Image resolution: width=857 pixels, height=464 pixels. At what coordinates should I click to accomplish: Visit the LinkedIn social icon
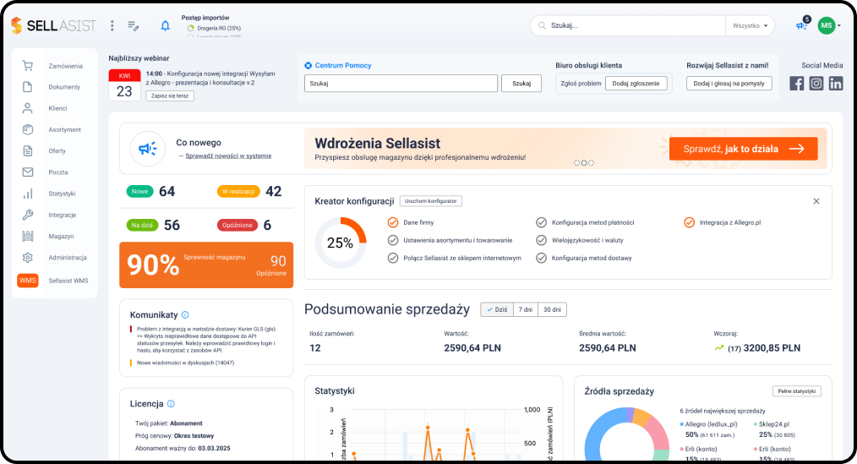[x=836, y=83]
